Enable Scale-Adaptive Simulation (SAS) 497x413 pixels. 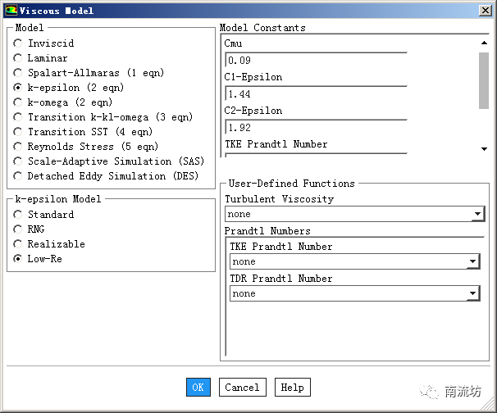(19, 161)
